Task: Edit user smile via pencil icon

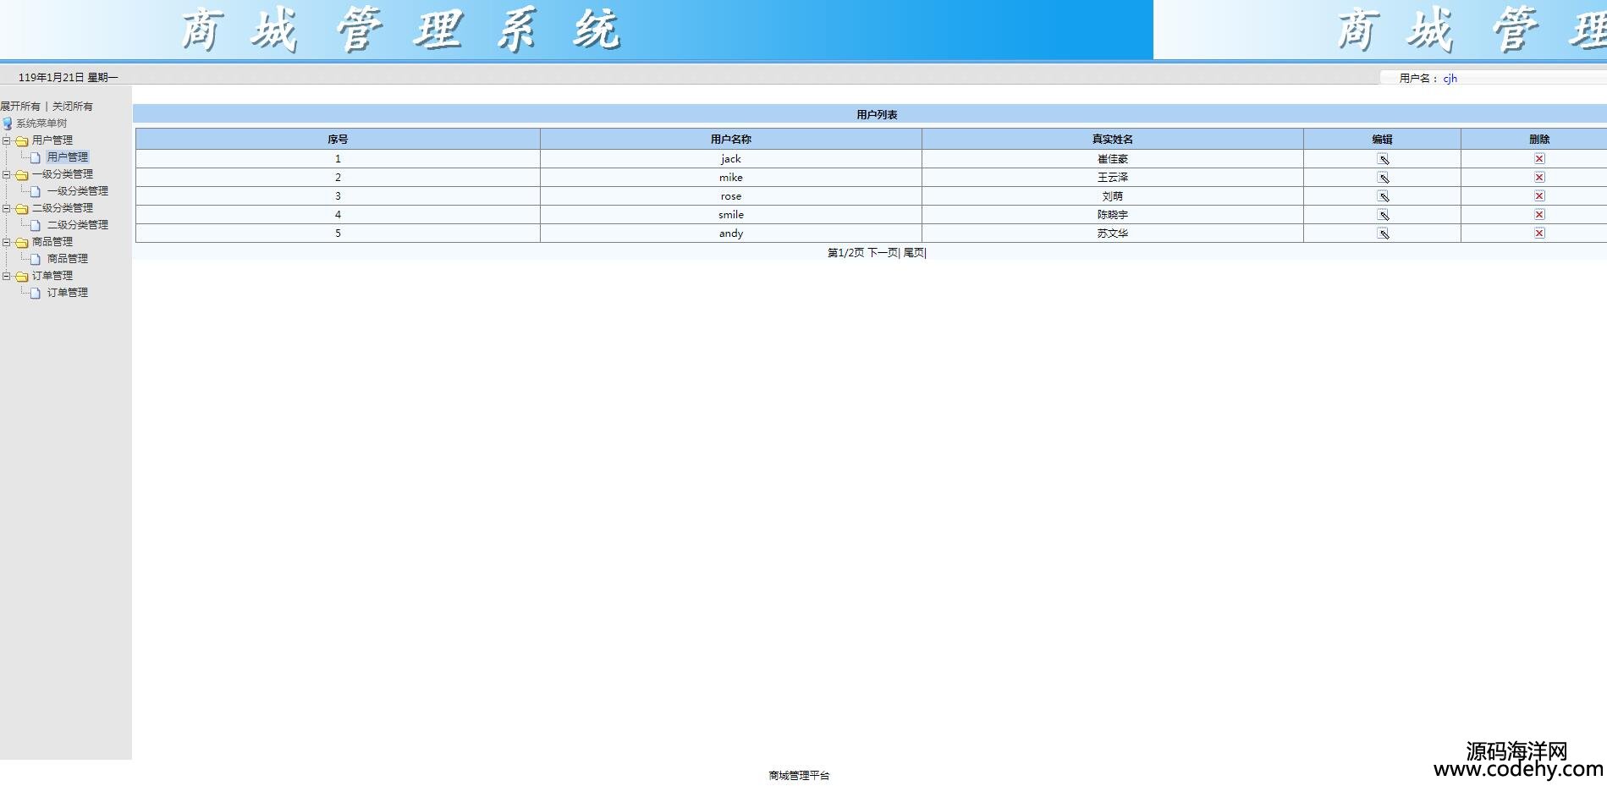Action: (1383, 215)
